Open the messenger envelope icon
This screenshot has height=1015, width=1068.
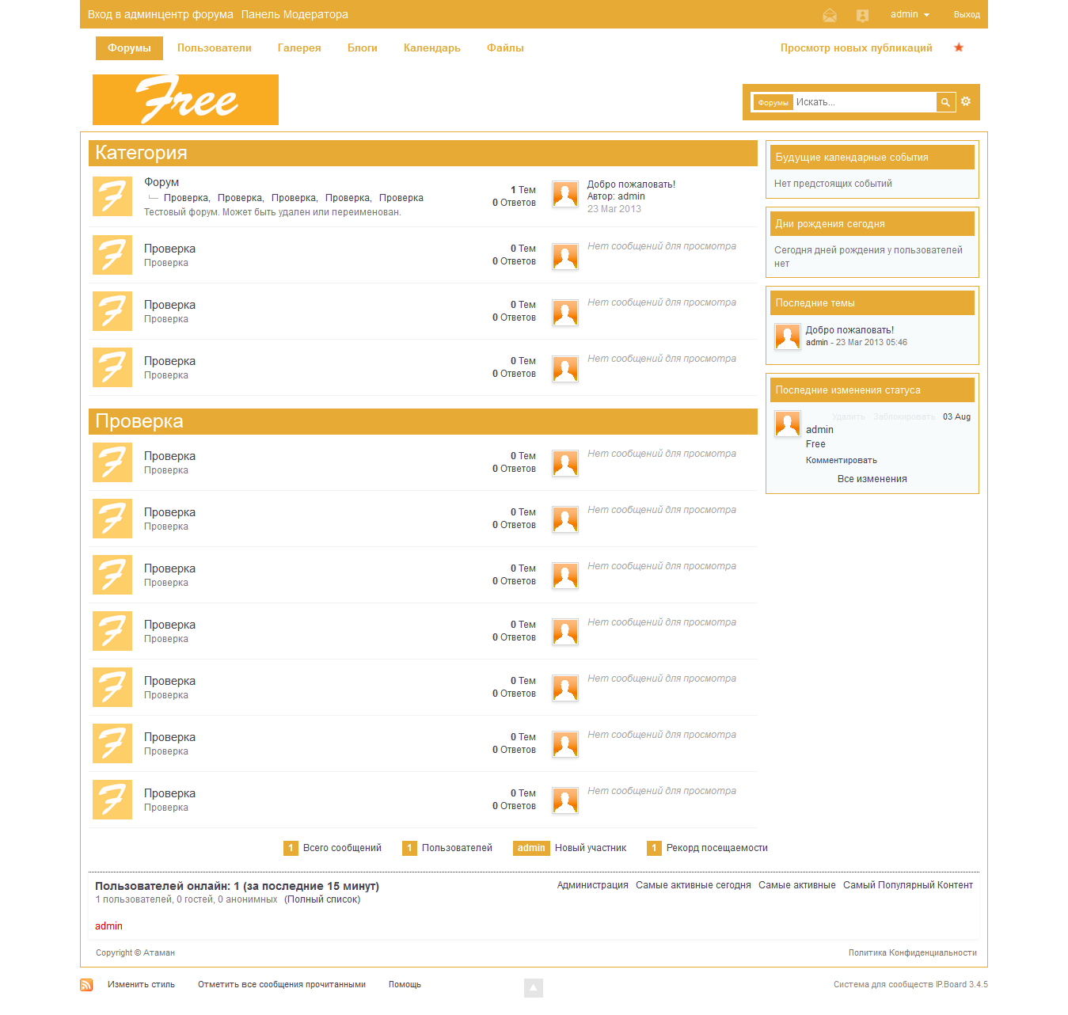[x=830, y=15]
